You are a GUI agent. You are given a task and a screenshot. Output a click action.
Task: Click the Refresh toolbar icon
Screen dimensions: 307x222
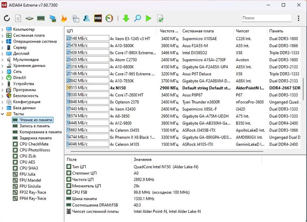point(7,19)
